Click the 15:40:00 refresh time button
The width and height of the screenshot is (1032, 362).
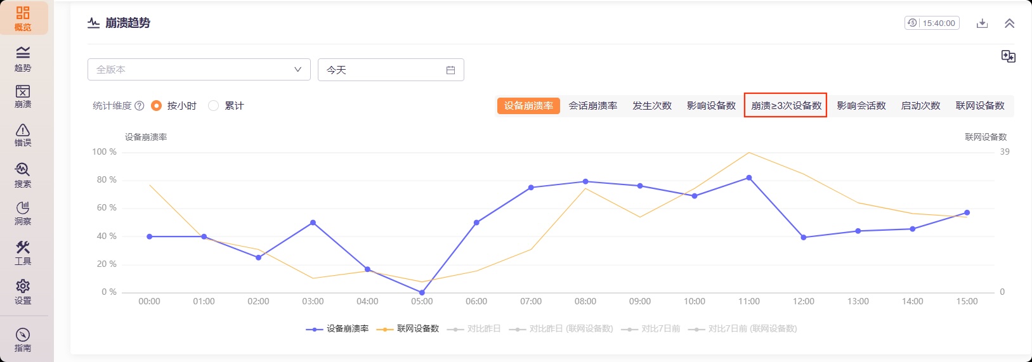pos(932,23)
